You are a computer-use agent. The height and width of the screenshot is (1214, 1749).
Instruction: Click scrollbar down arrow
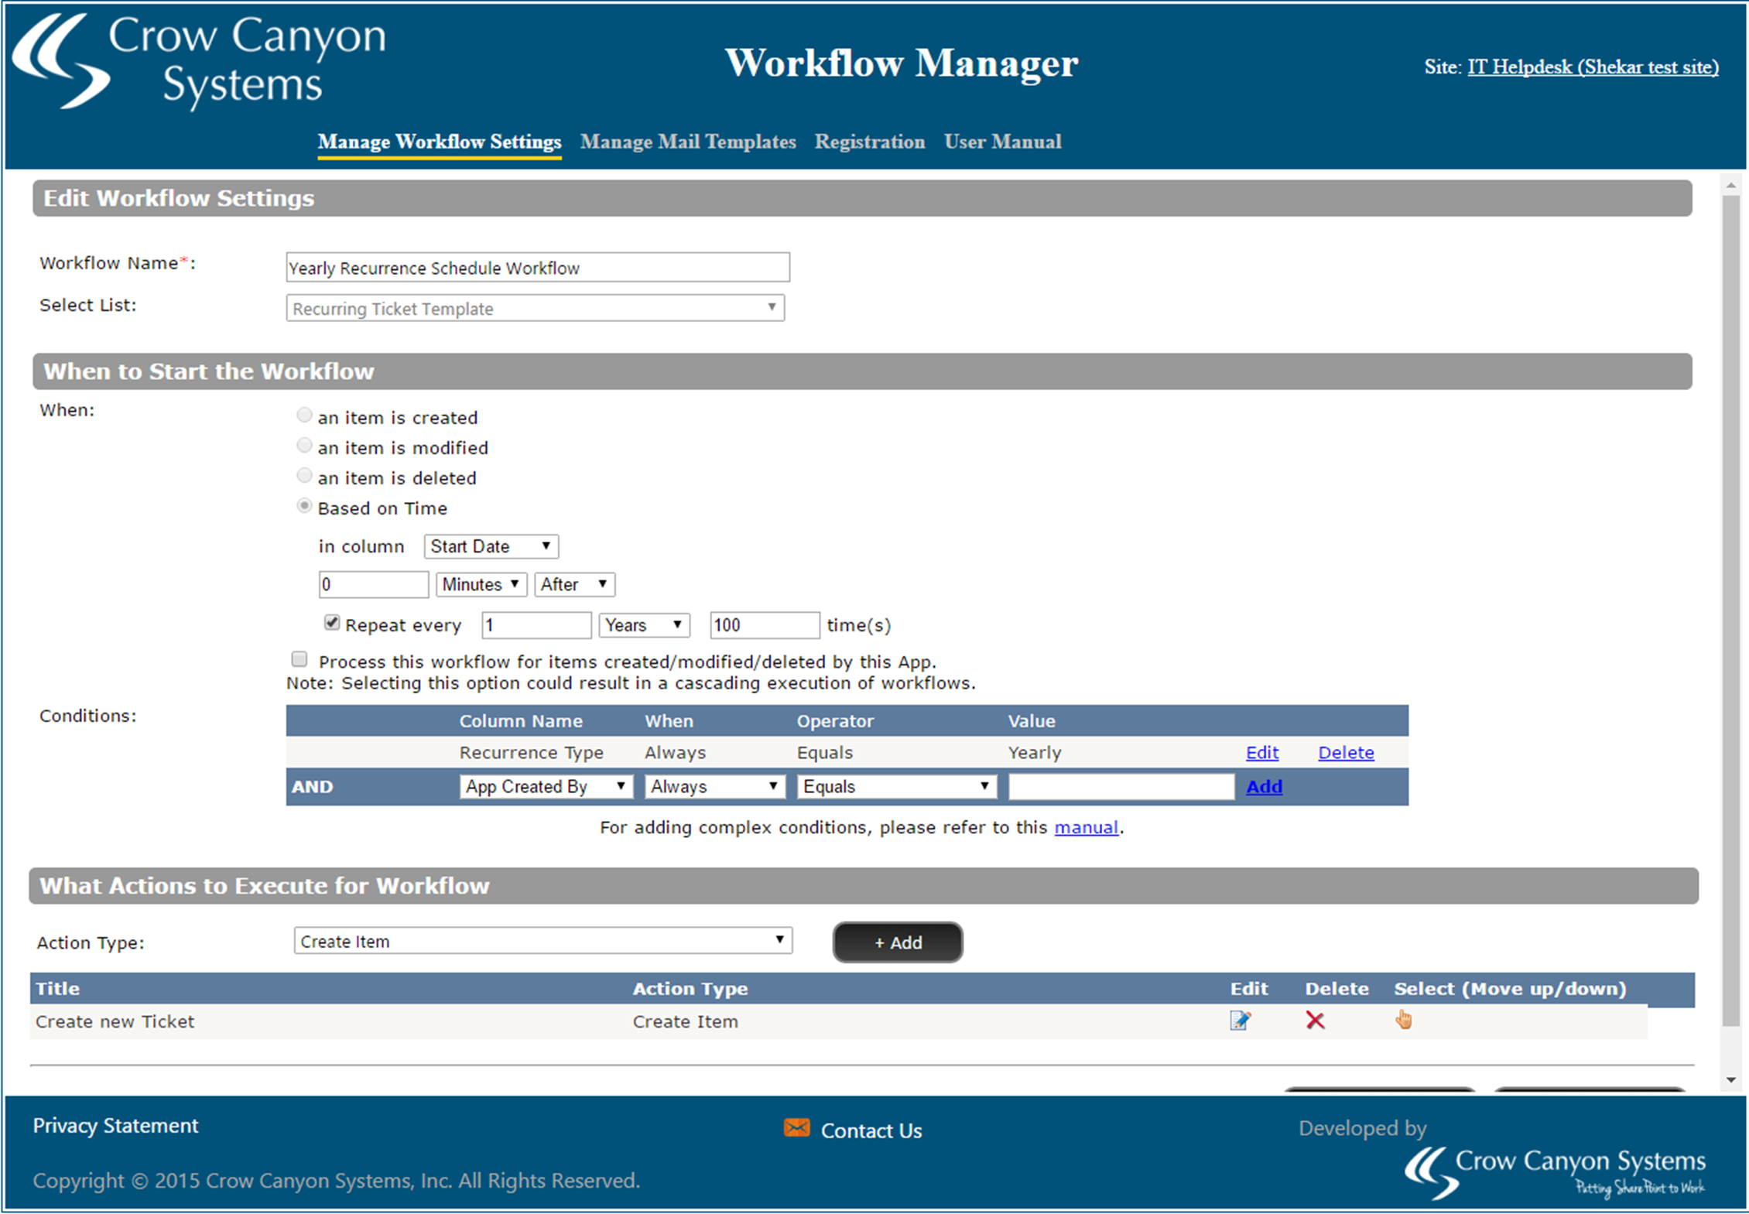pyautogui.click(x=1731, y=1080)
